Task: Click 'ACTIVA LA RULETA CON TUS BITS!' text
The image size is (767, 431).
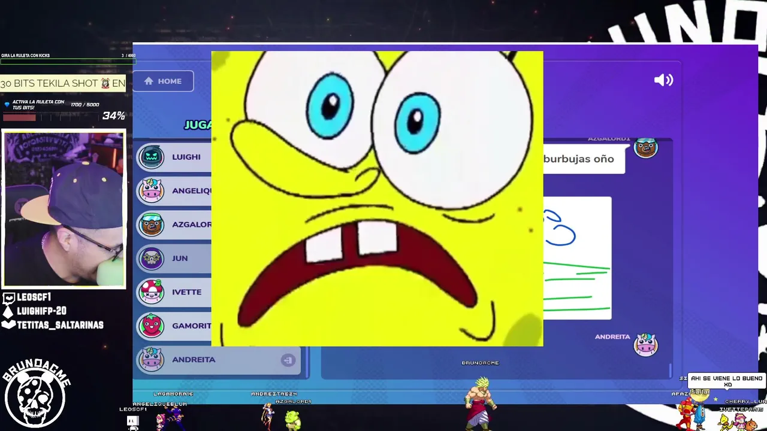Action: [x=38, y=105]
